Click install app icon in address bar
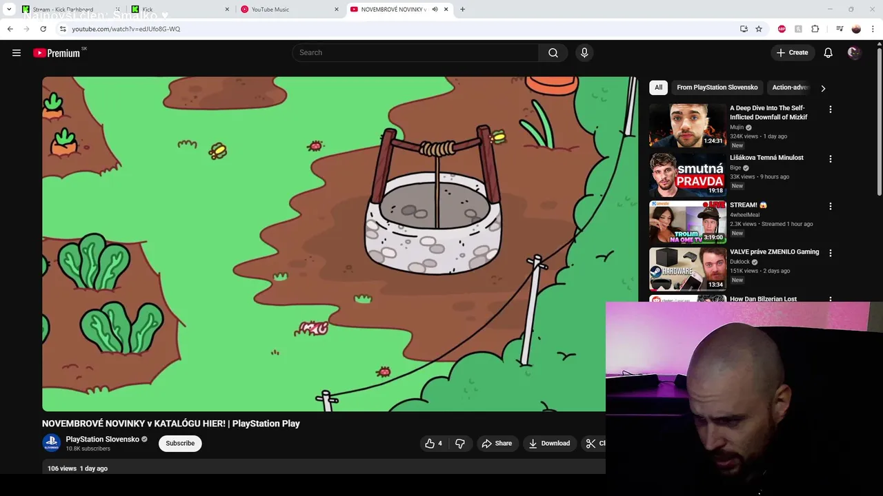This screenshot has width=883, height=496. [744, 29]
